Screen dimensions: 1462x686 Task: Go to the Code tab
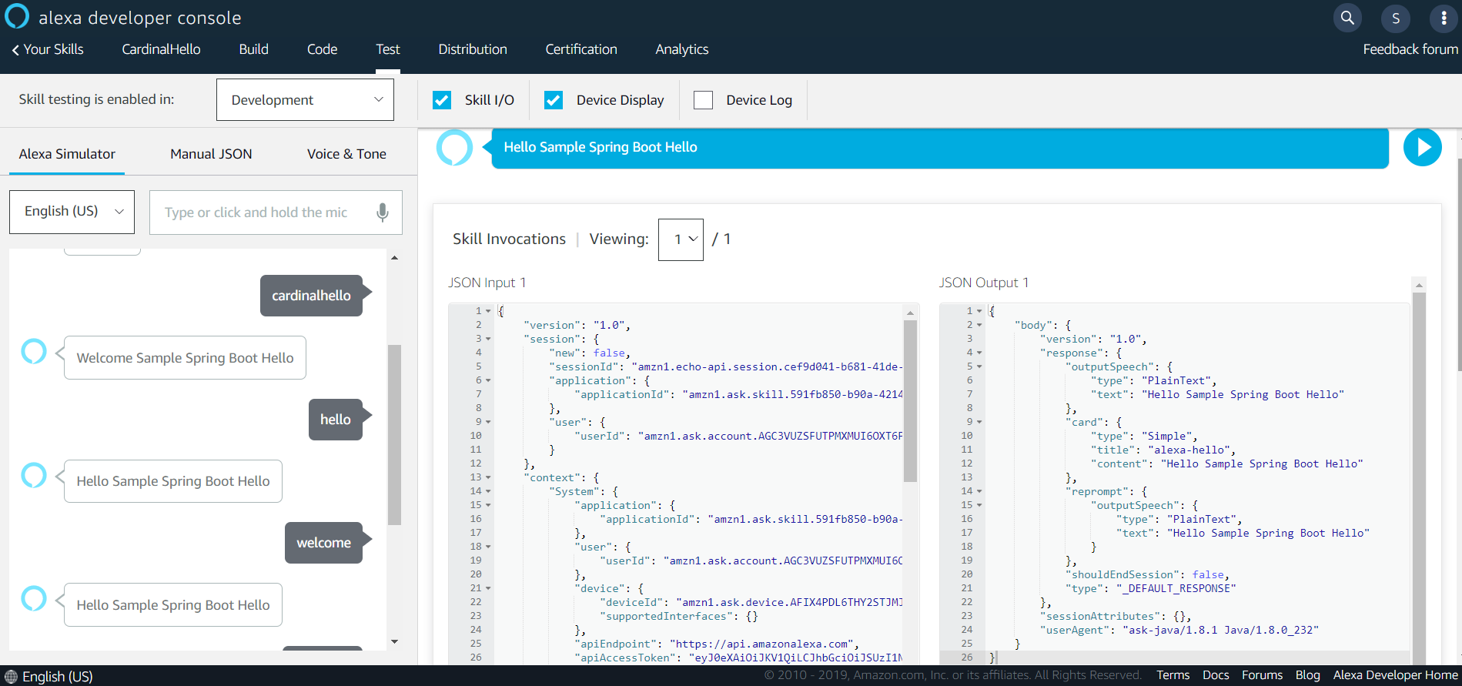(322, 49)
